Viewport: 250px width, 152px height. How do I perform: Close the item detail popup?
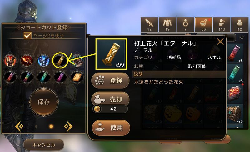[x=220, y=42]
